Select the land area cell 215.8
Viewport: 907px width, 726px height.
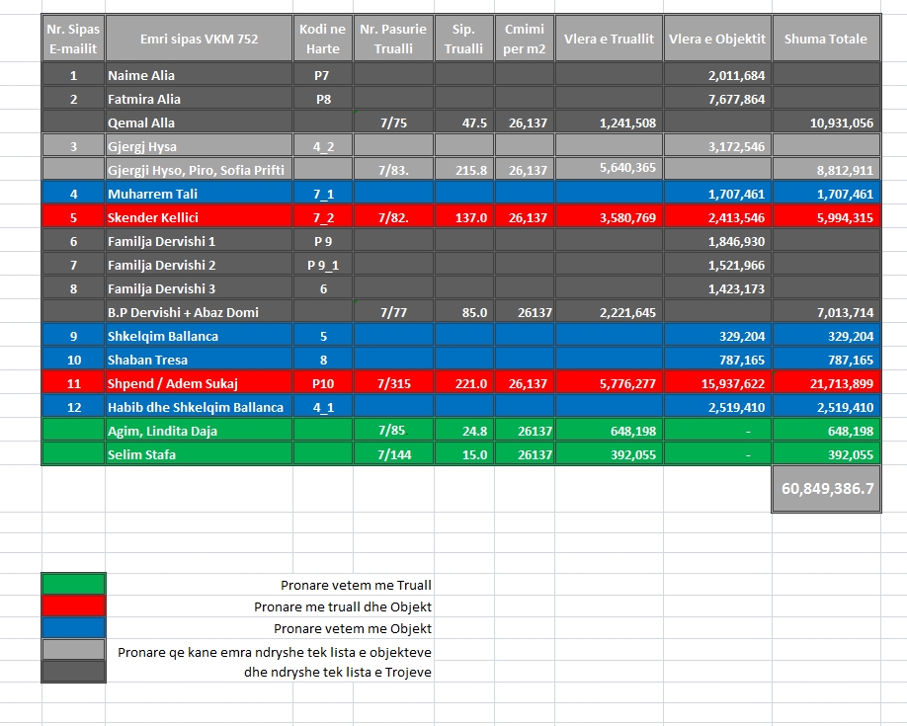464,170
